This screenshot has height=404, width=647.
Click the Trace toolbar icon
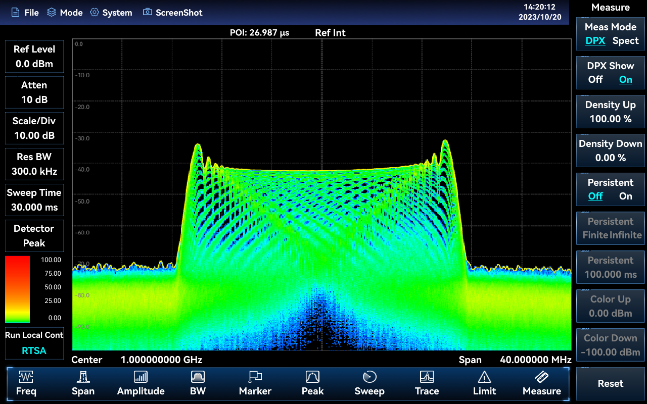(427, 377)
